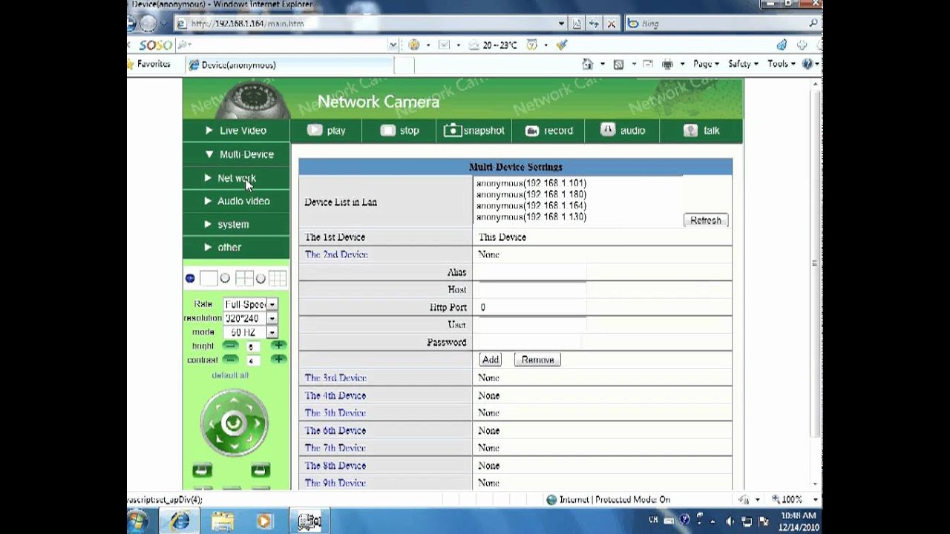The image size is (950, 534).
Task: Select the four-view layout radio button
Action: (225, 279)
